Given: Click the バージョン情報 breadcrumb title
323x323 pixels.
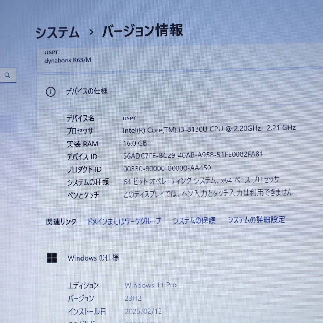Looking at the screenshot, I should coord(143,30).
